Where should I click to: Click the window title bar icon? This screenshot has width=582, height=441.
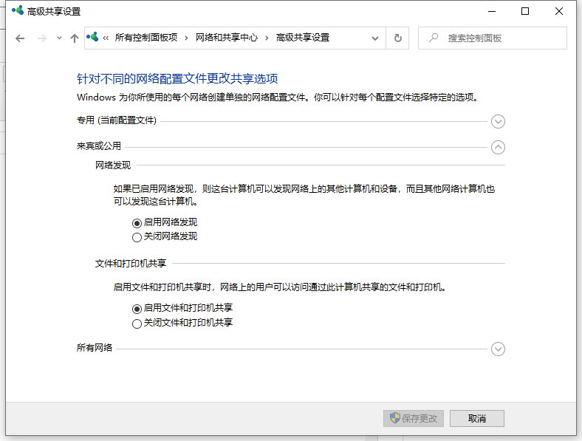[18, 10]
